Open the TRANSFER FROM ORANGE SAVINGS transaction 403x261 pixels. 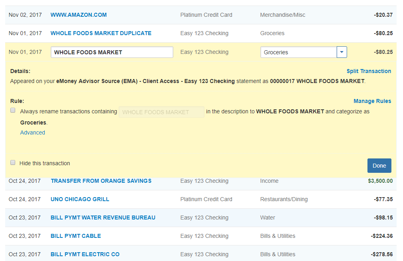pyautogui.click(x=101, y=181)
